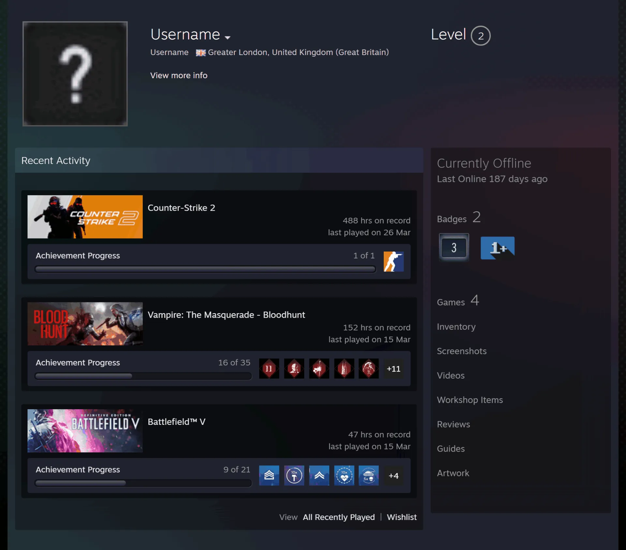
Task: Click the Counter-Strike 2 achievement progress bar
Action: pos(205,269)
